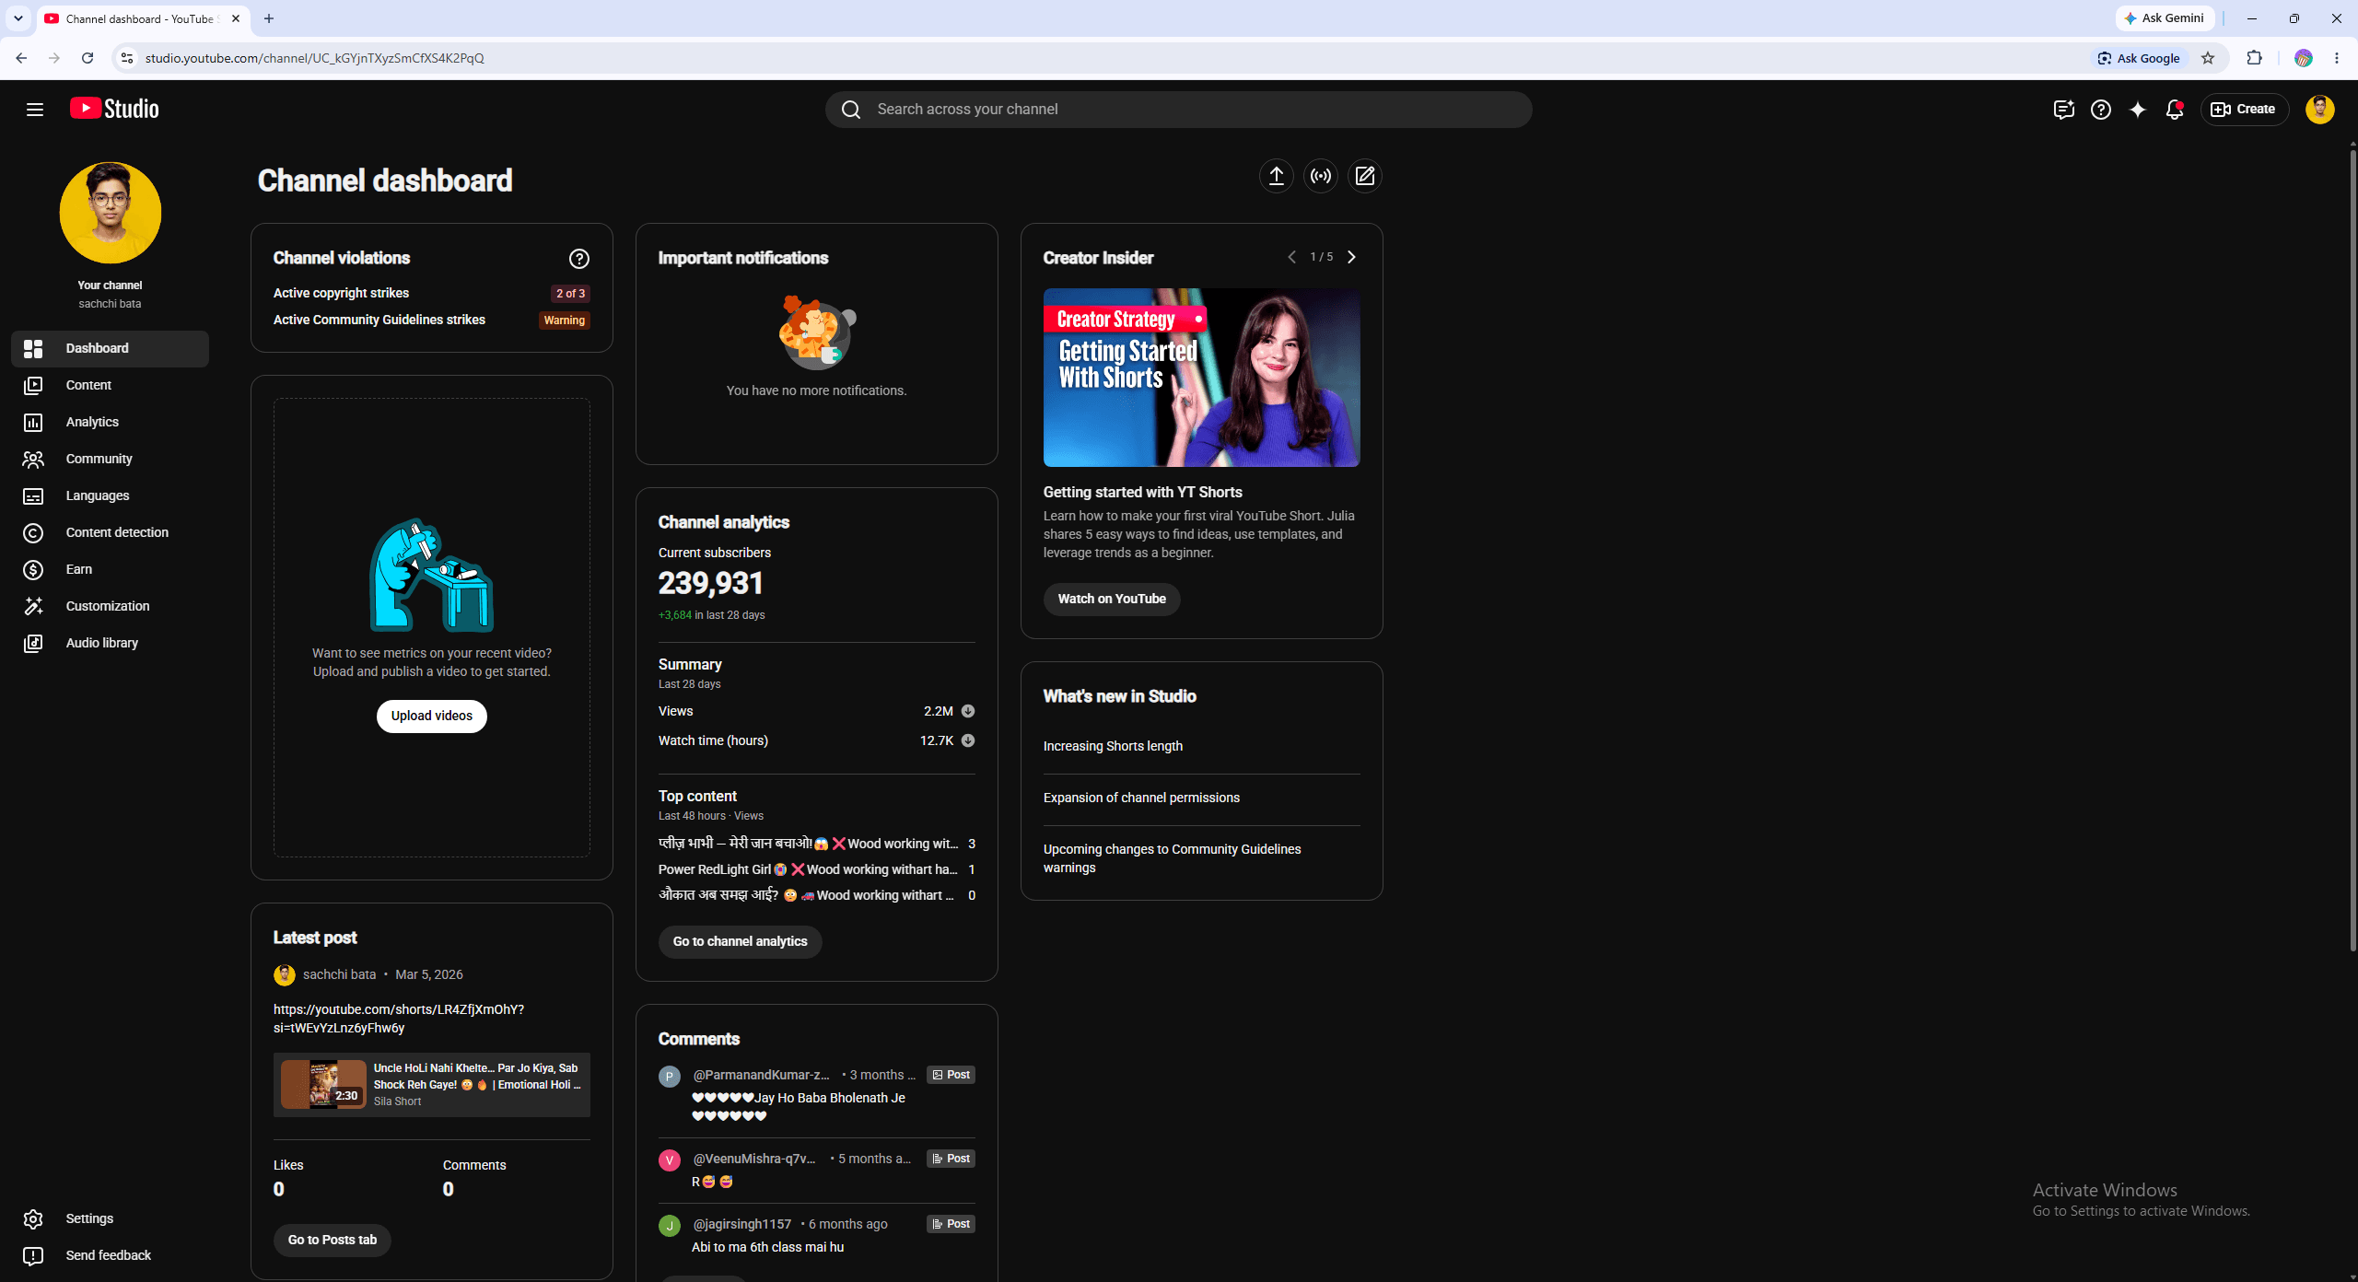
Task: Open the comments inbox icon in header
Action: [2063, 110]
